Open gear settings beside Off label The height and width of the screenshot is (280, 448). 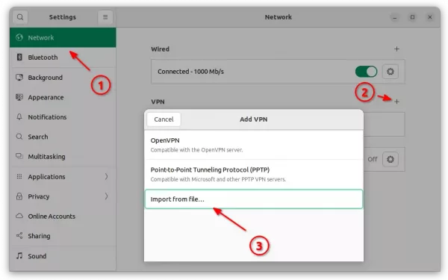(x=391, y=159)
